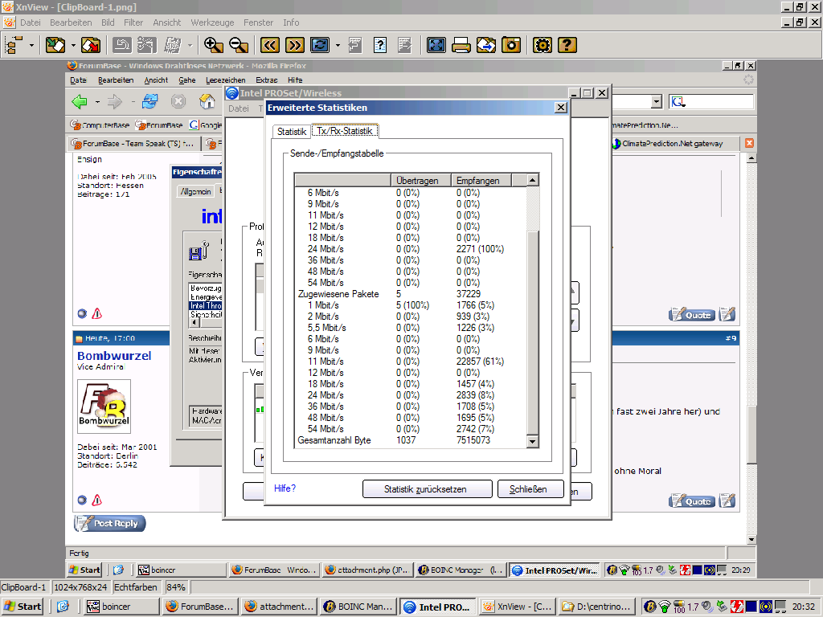The height and width of the screenshot is (617, 823).
Task: Switch to D:\centrino... folder in taskbar
Action: pos(597,607)
